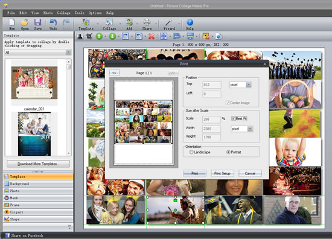Click the Scale percentage input field

(211, 119)
